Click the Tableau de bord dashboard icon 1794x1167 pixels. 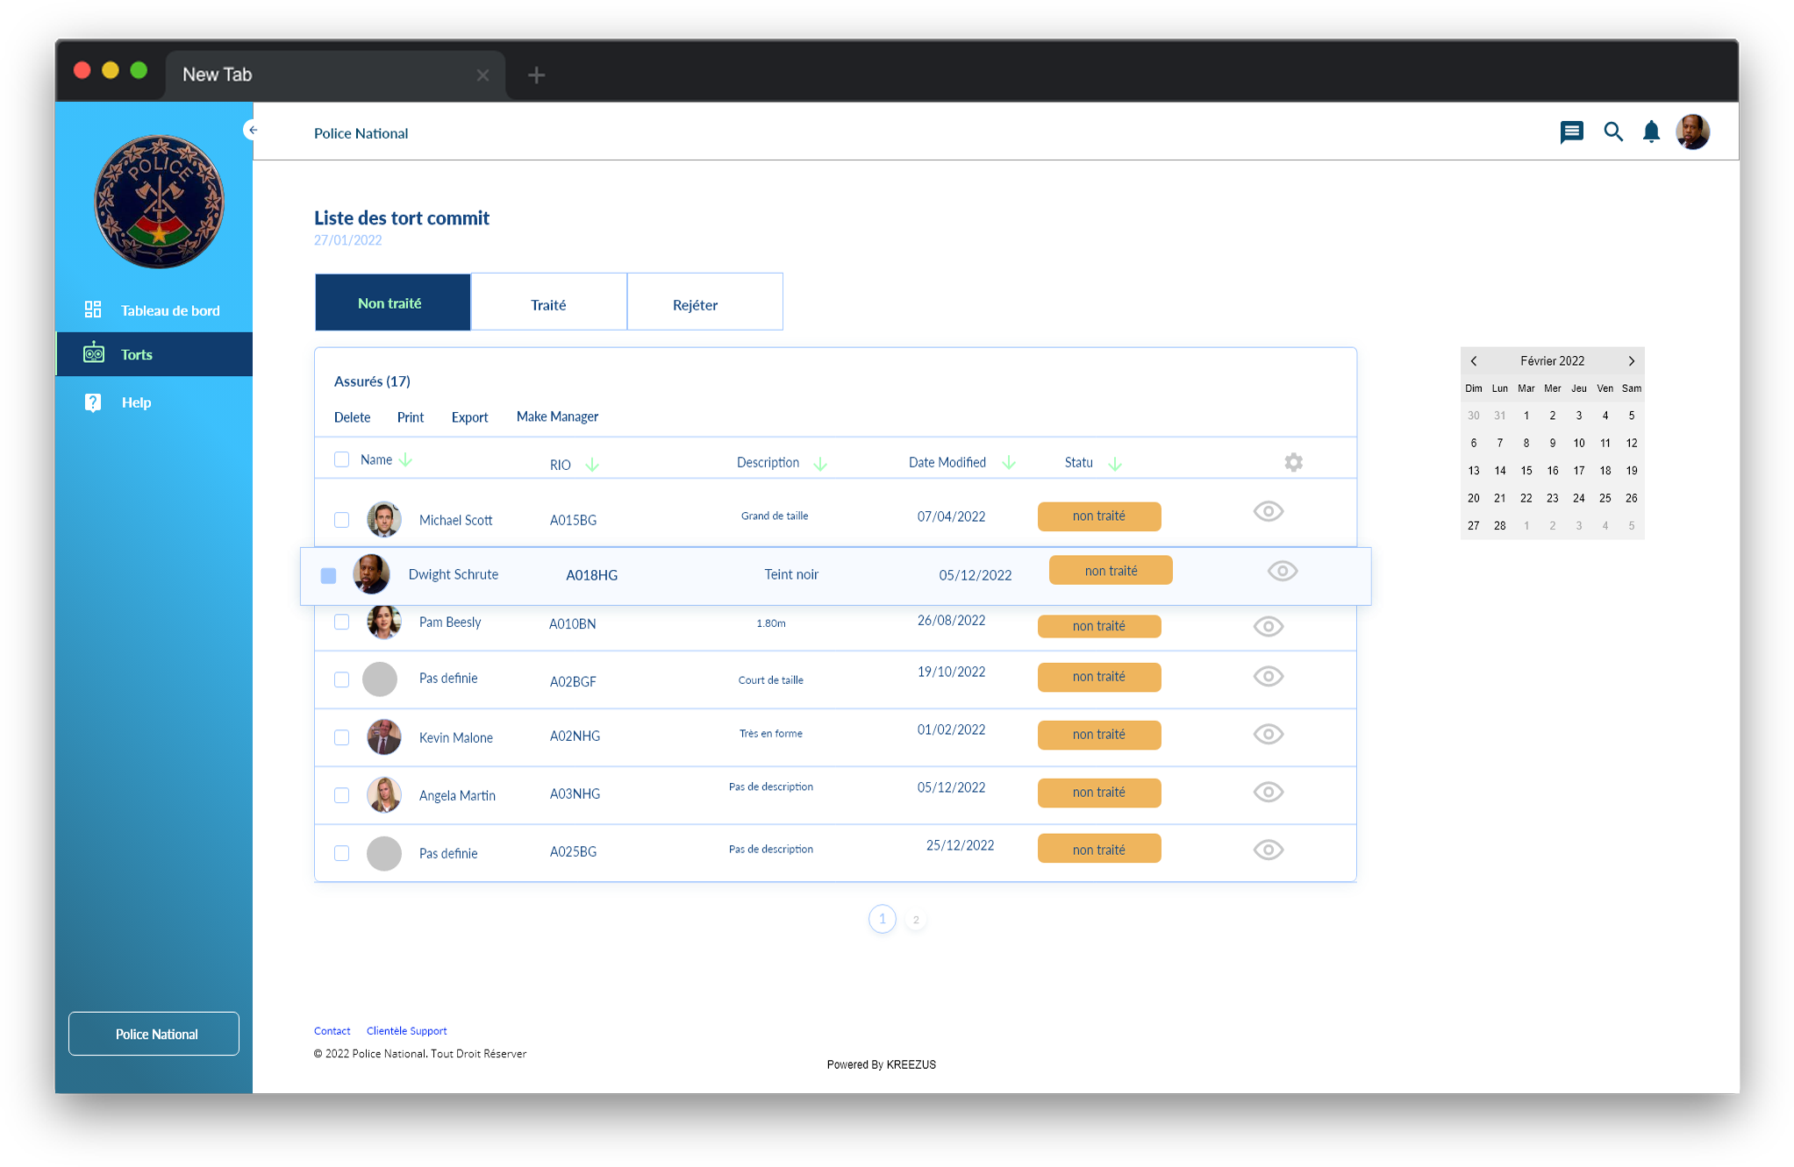tap(93, 310)
